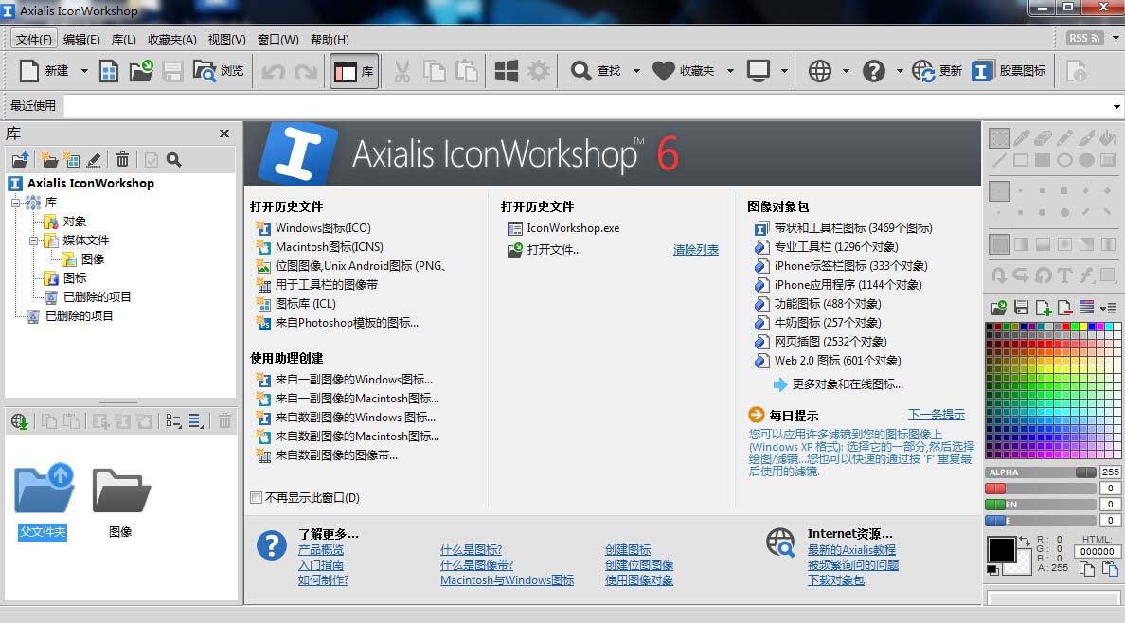The image size is (1125, 623).
Task: Click the trash icon in library panel
Action: pos(123,160)
